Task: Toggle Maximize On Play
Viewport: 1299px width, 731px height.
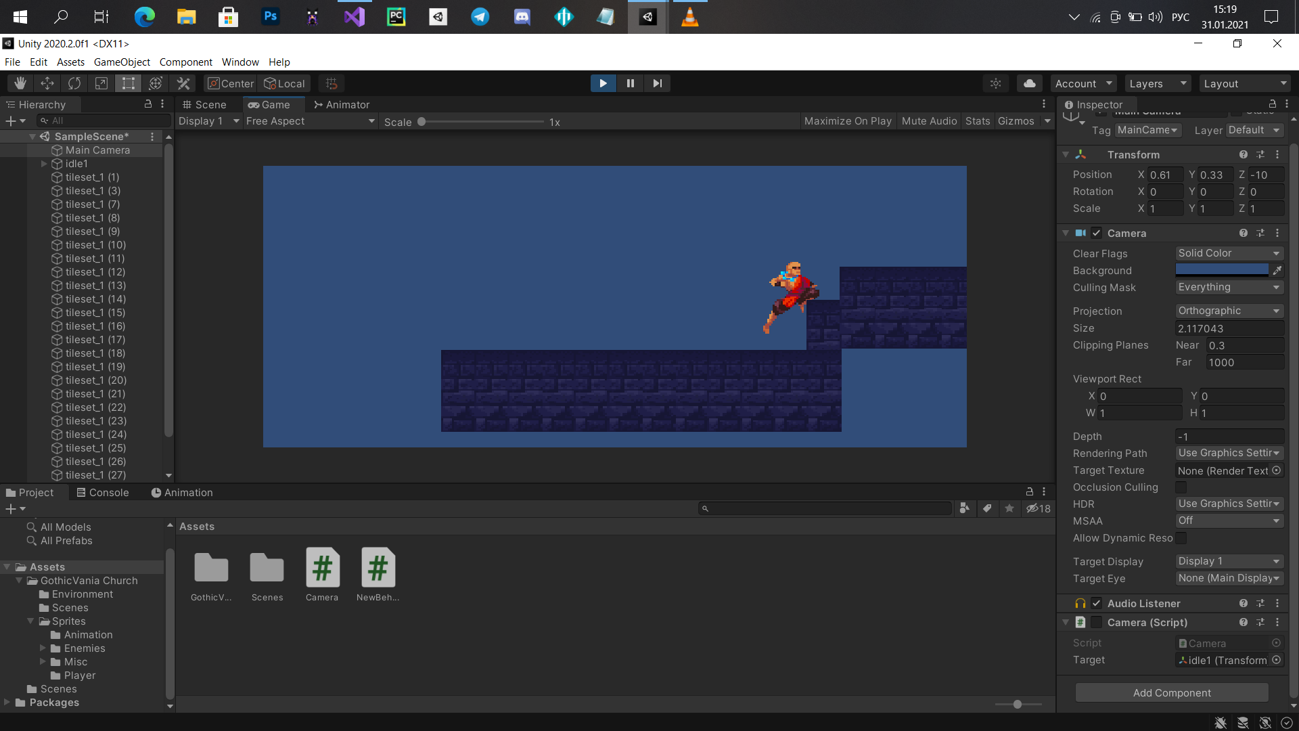Action: (848, 121)
